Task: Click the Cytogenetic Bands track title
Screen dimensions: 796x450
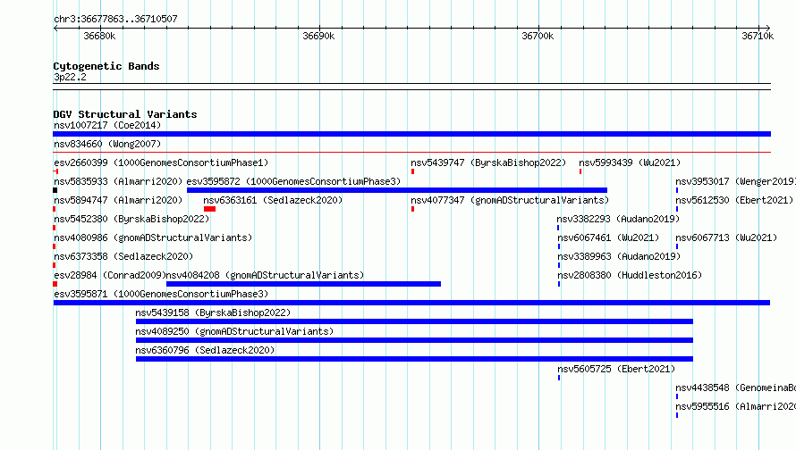Action: tap(106, 66)
